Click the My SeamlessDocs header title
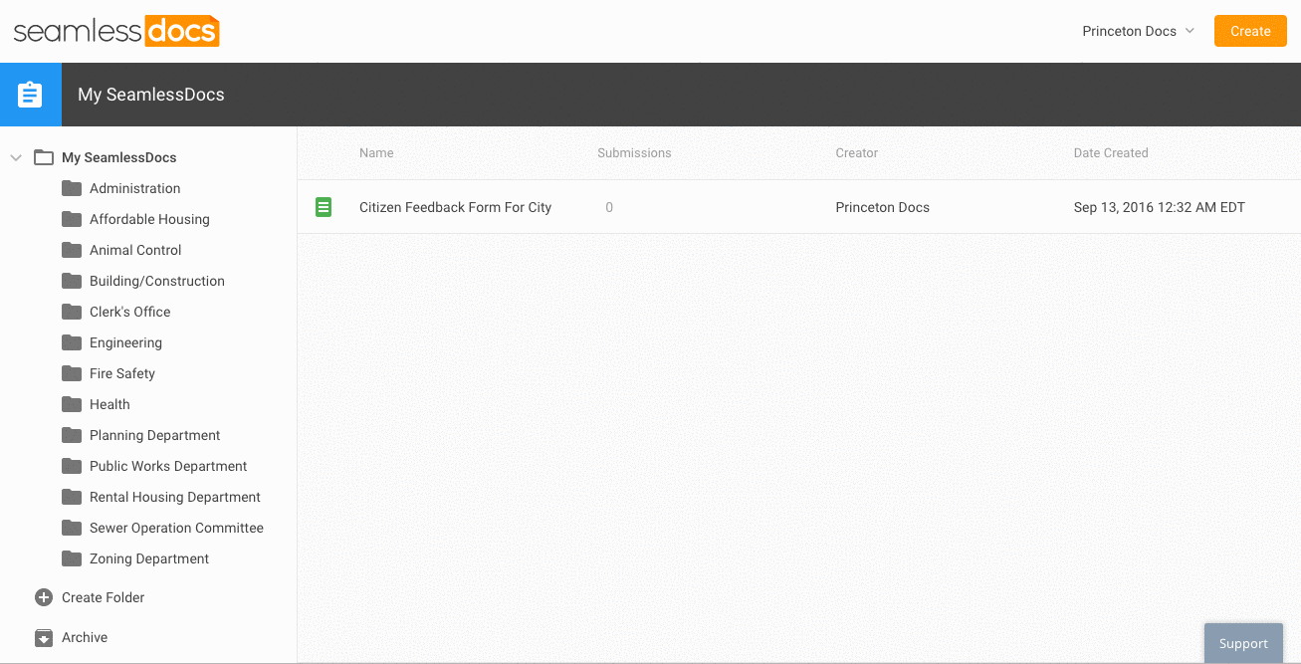 (x=151, y=95)
